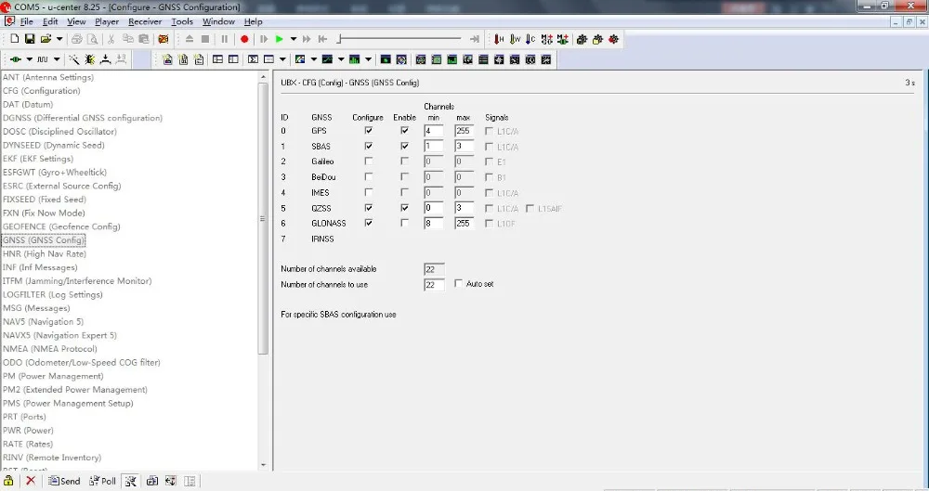Click the green bar histogram view icon
The height and width of the screenshot is (491, 929).
[x=354, y=59]
